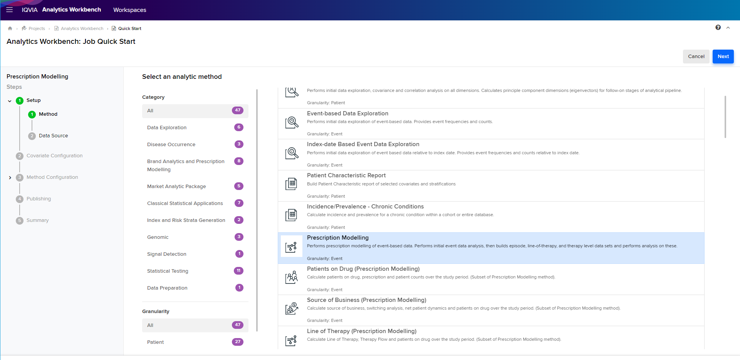Click the category panel vertical scrollbar
This screenshot has height=360, width=740.
(x=257, y=210)
